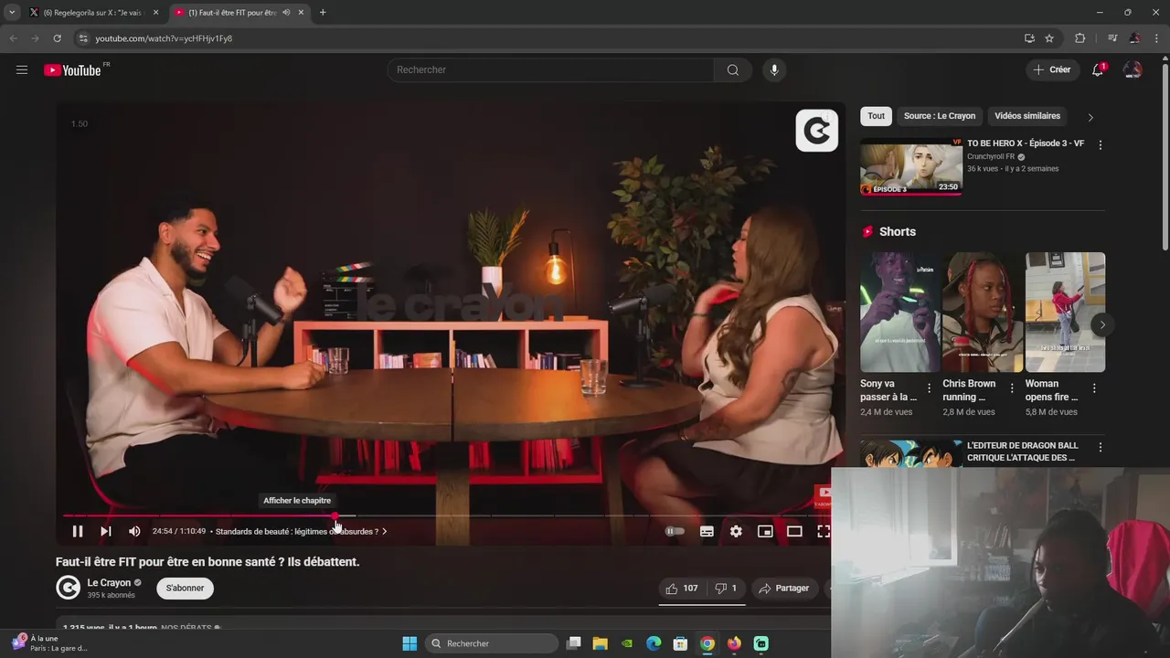1170x658 pixels.
Task: Reload the page
Action: (x=57, y=38)
